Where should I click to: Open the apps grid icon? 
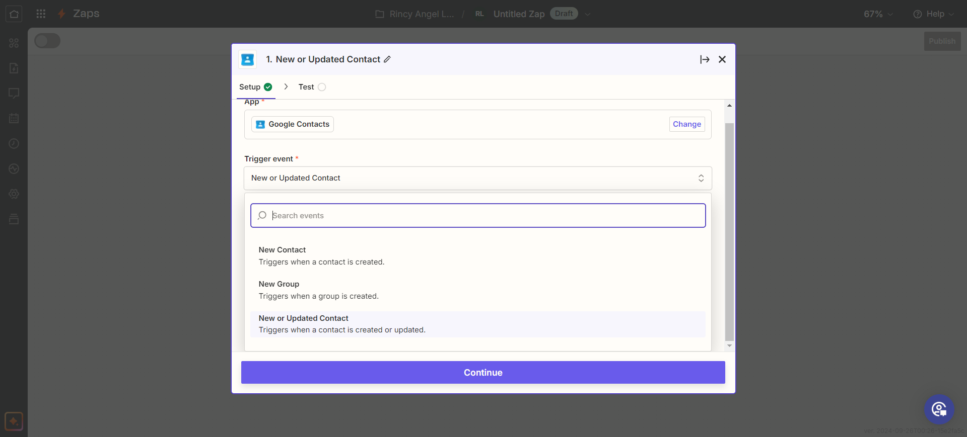tap(41, 14)
